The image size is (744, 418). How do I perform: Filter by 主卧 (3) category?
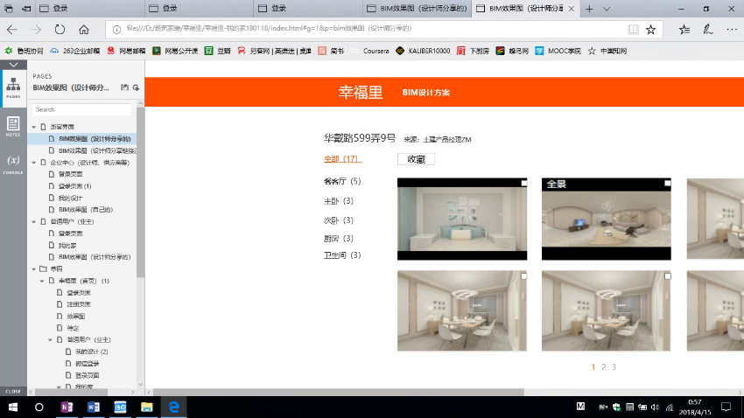tap(339, 201)
